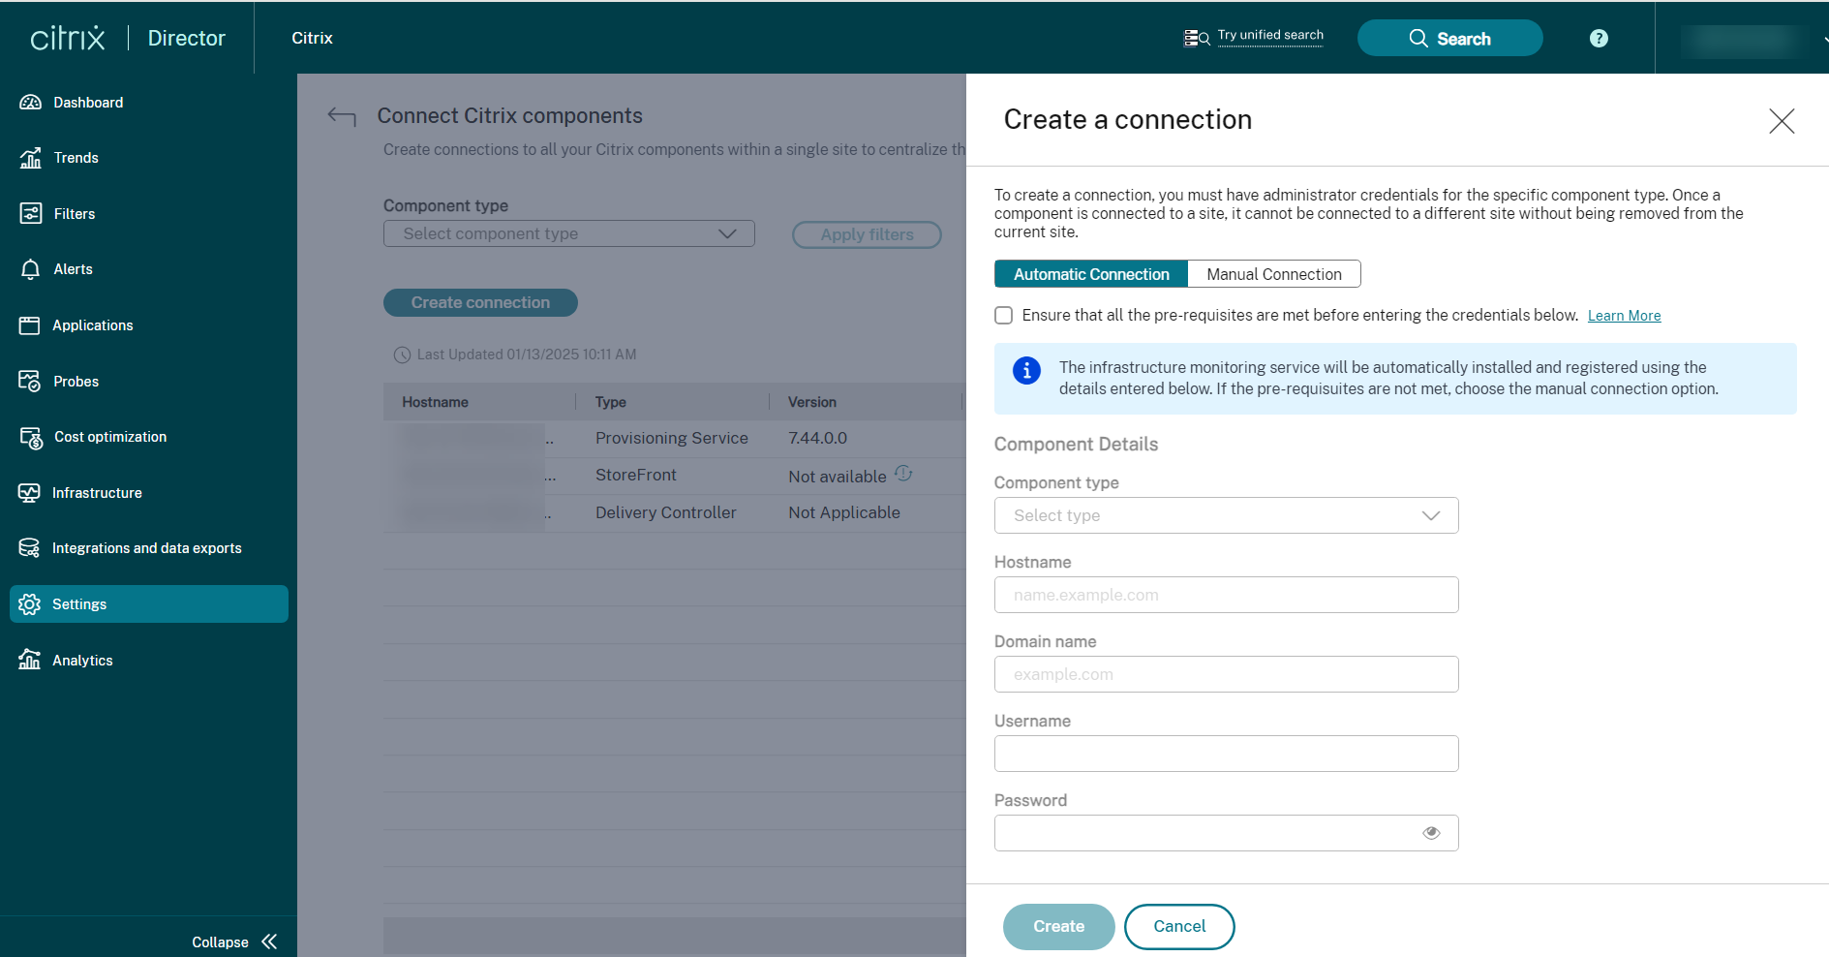
Task: Click the Hostname input field
Action: tap(1226, 595)
